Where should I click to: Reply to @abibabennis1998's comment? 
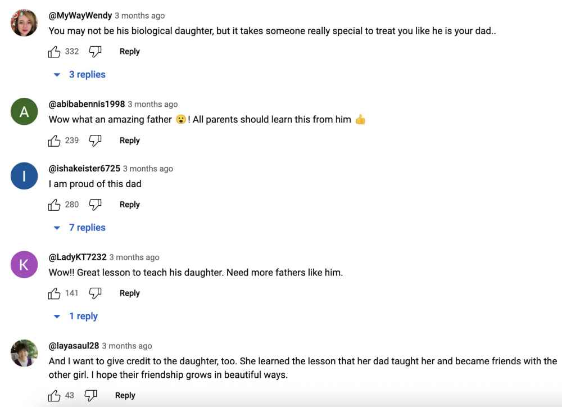(129, 141)
